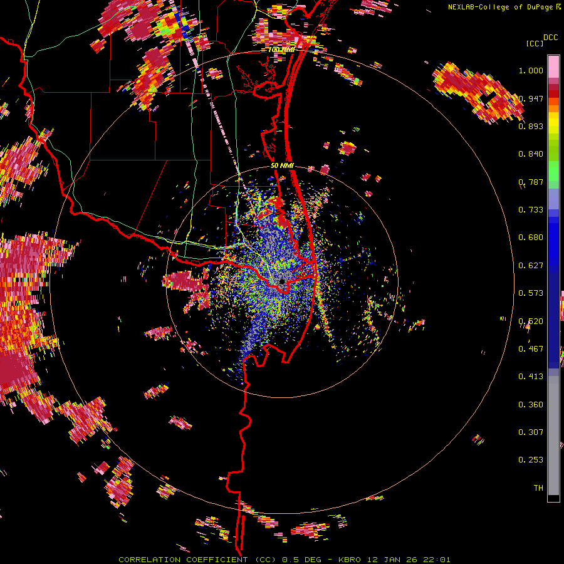Click the 0.680 scale value

click(x=531, y=238)
